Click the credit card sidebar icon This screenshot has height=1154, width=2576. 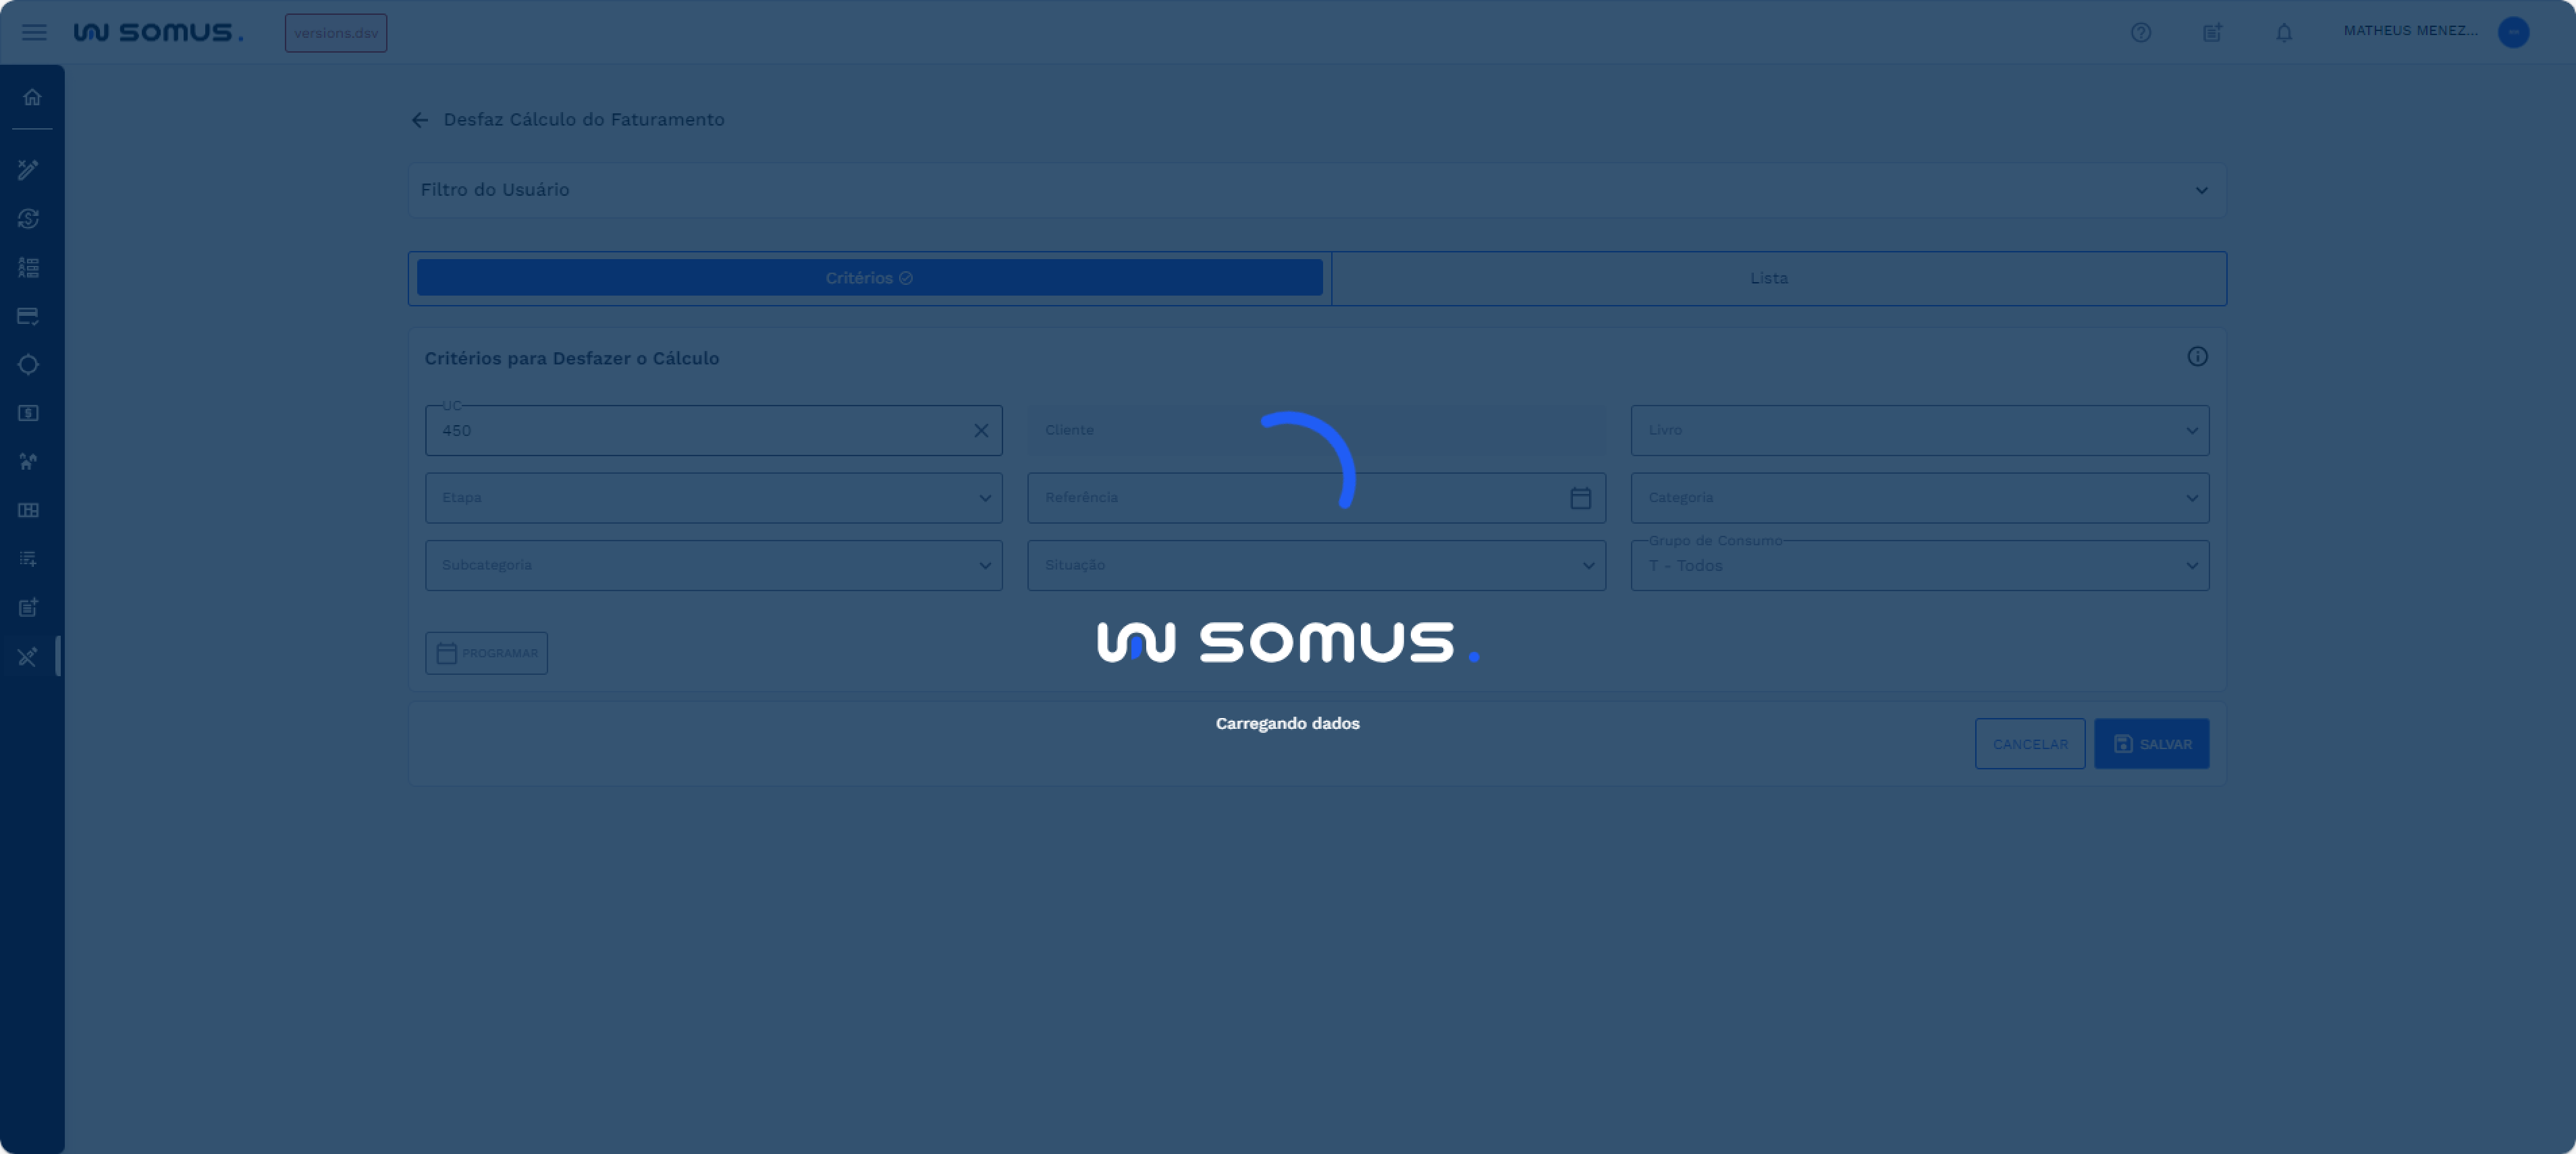tap(28, 316)
